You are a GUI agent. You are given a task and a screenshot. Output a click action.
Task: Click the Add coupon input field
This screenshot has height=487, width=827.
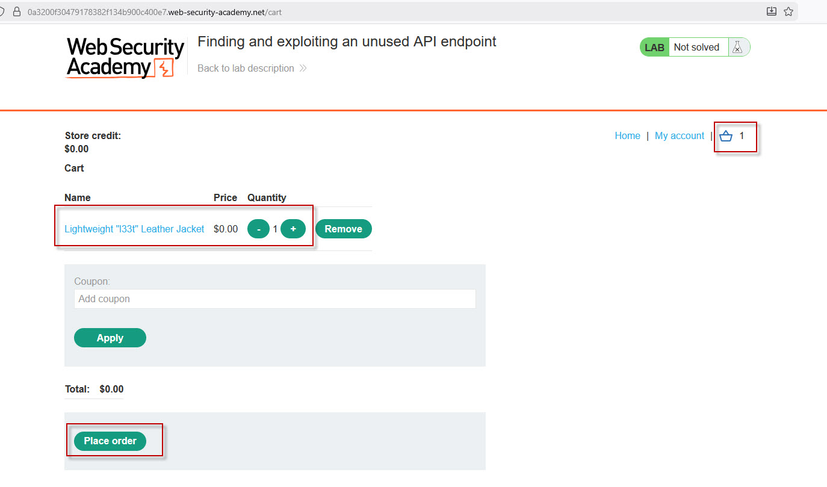click(x=274, y=299)
